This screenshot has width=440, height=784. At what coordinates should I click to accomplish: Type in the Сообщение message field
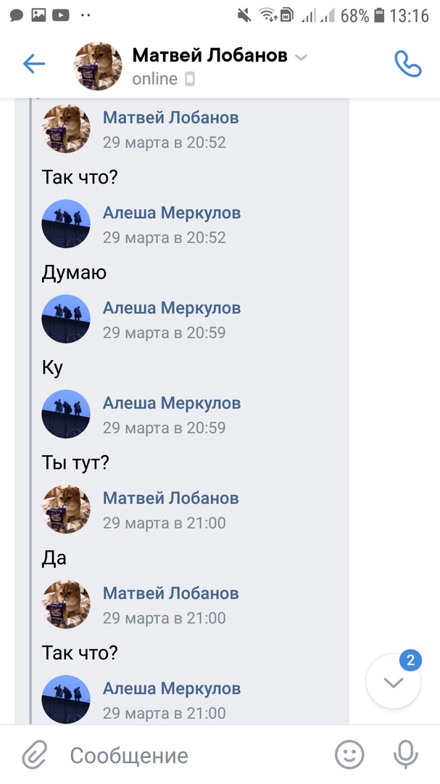point(196,755)
